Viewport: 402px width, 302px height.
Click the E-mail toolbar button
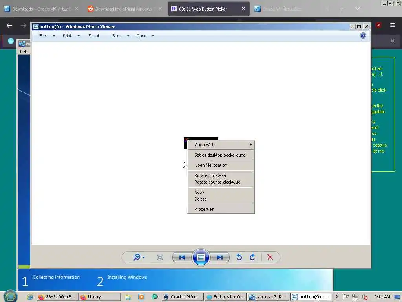94,36
